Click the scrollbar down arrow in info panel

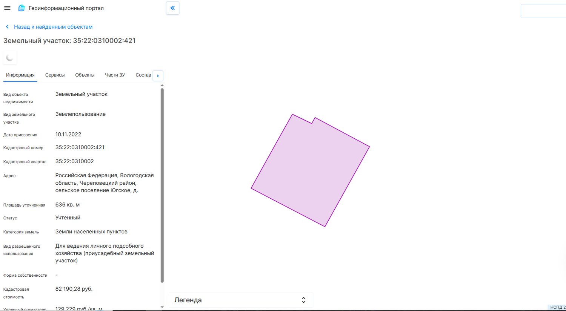[x=162, y=307]
